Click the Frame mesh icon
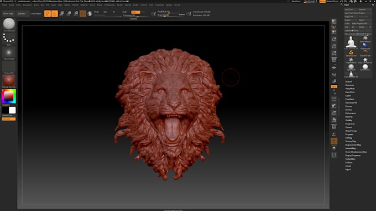 [x=334, y=99]
